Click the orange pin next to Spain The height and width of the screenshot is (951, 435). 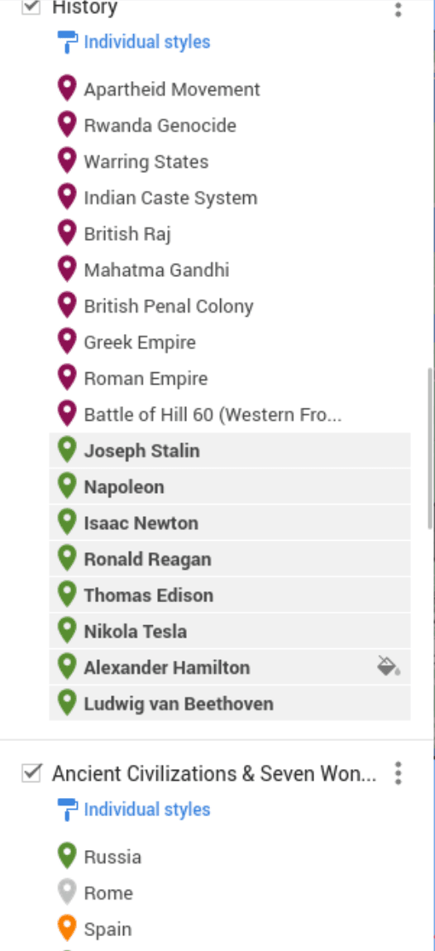[67, 928]
